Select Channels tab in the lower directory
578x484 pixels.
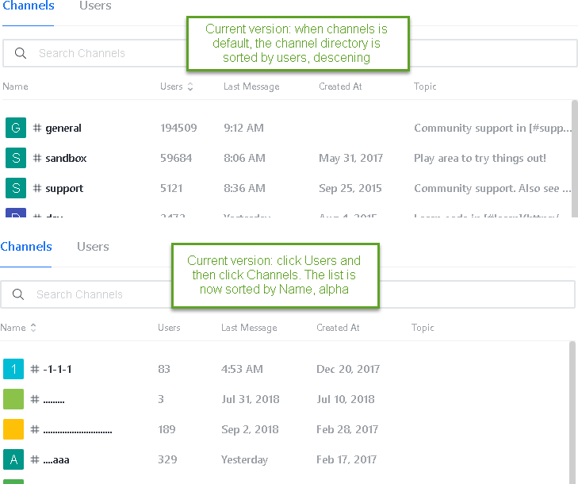26,246
